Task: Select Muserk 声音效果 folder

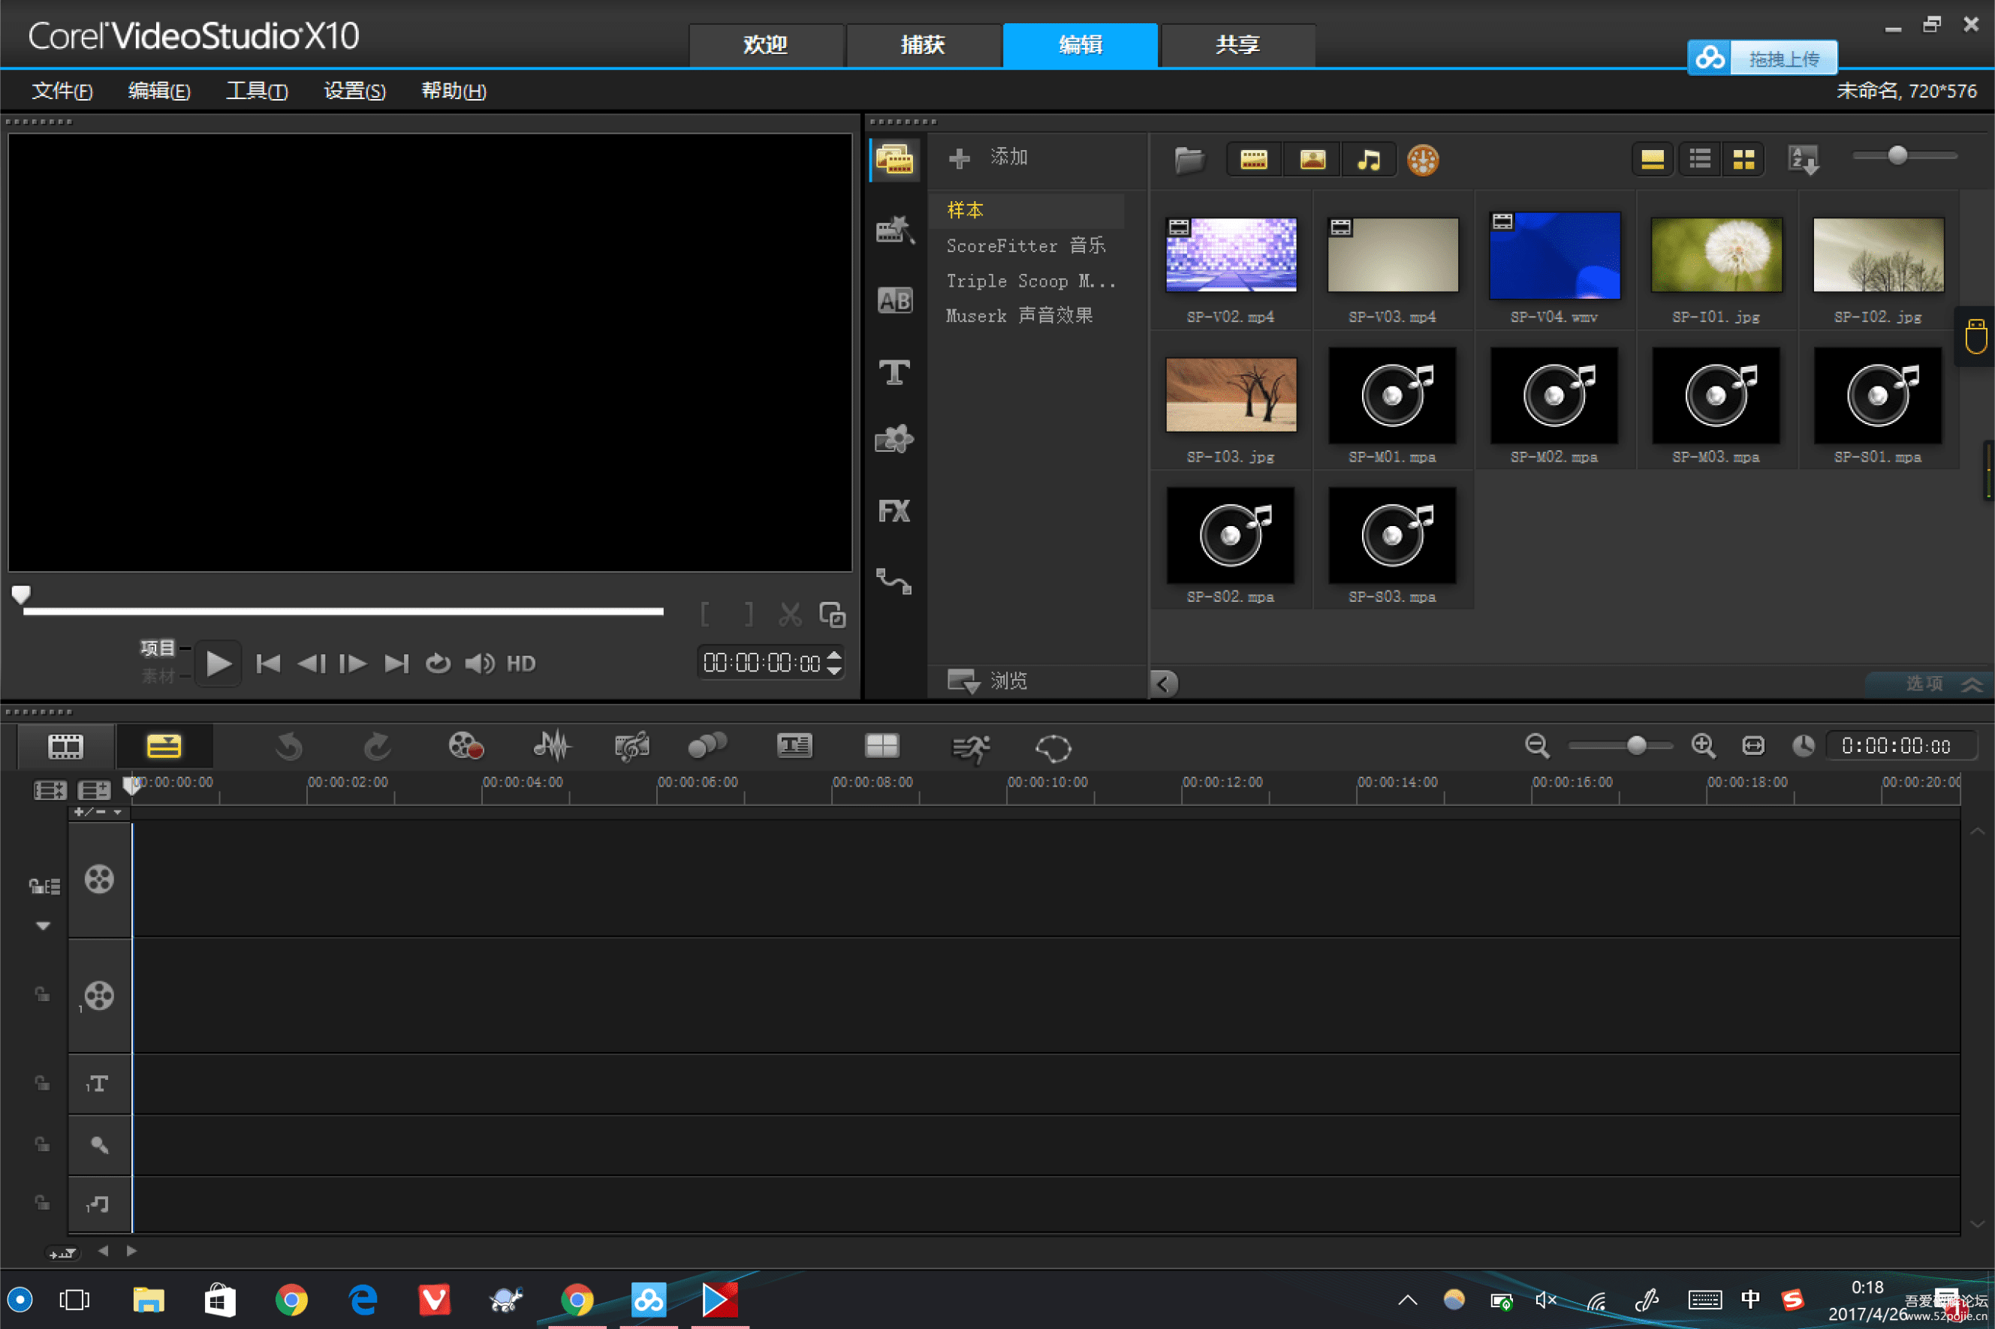Action: pyautogui.click(x=1019, y=315)
